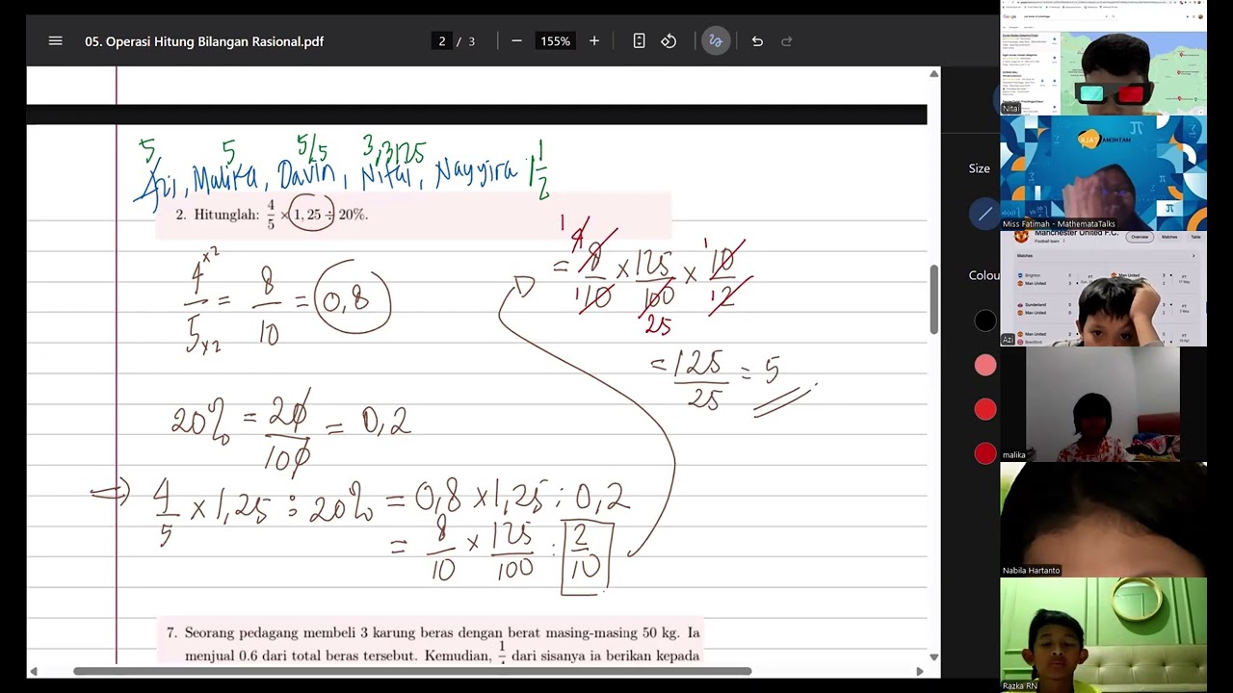
Task: Pick the light red colour swatch
Action: click(984, 366)
